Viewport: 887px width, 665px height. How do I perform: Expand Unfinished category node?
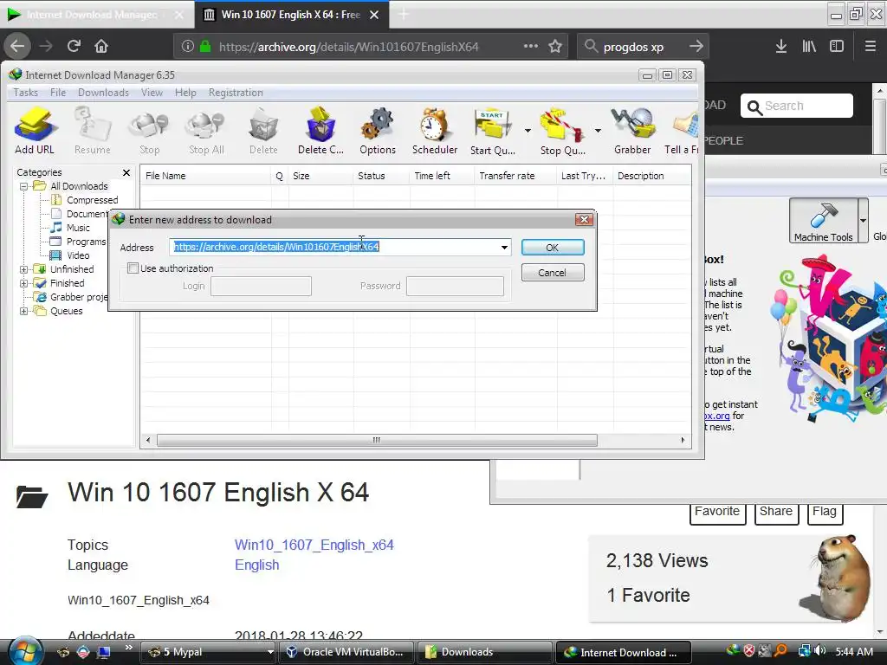click(x=23, y=269)
